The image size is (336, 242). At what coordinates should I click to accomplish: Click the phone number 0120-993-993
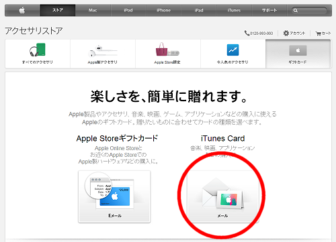(x=261, y=34)
